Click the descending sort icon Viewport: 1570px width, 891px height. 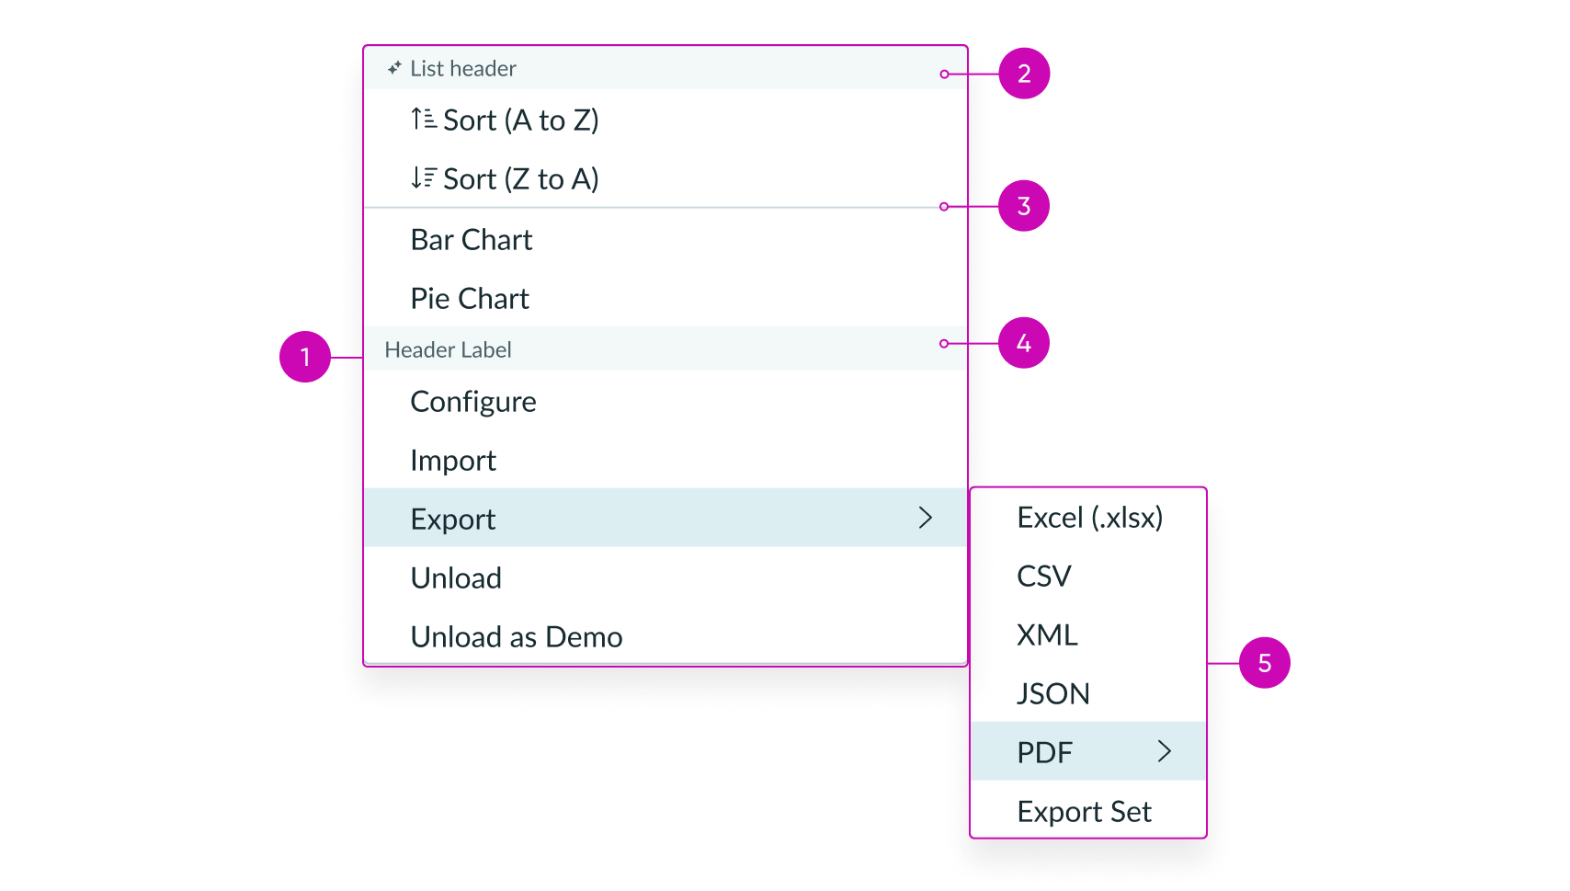[x=423, y=177]
